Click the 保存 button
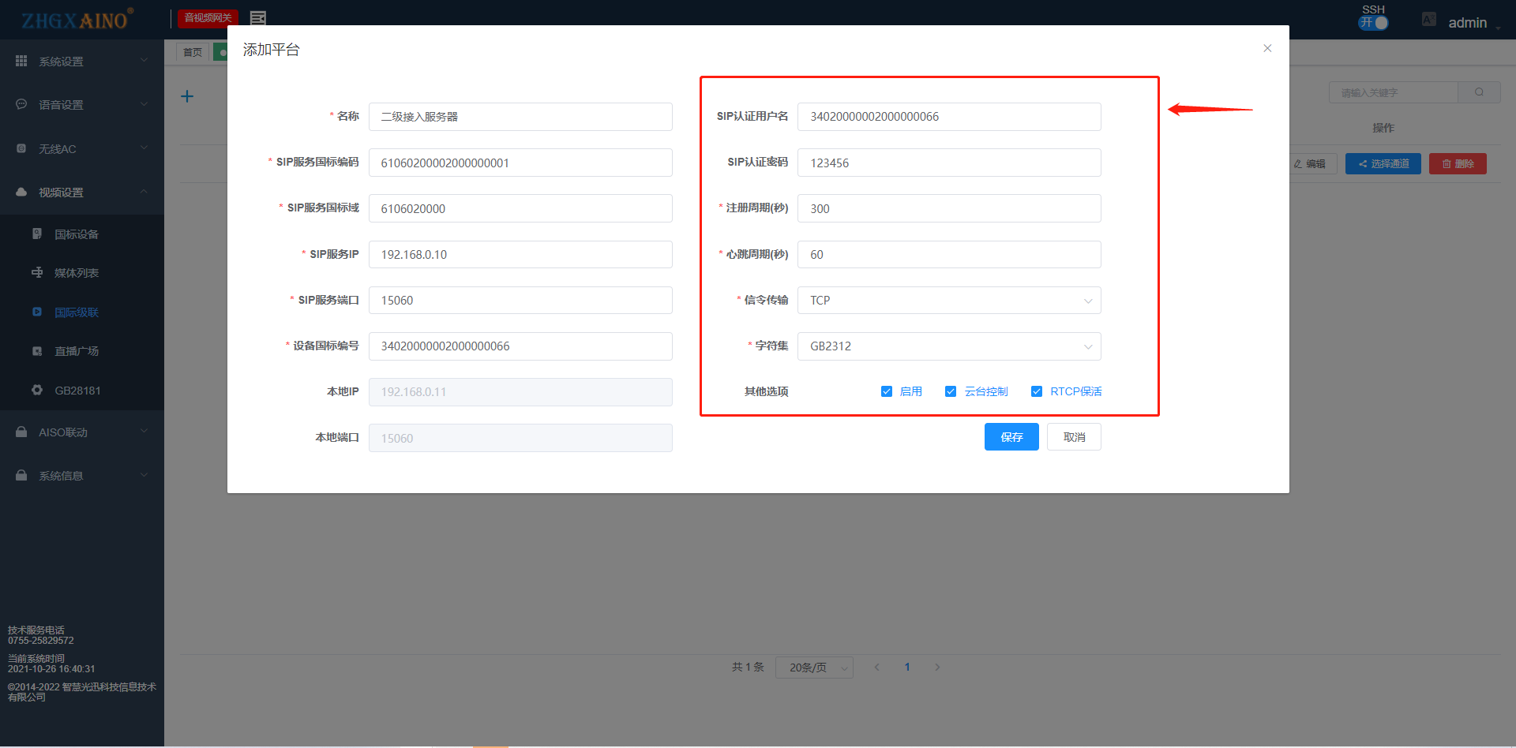Screen dimensions: 1516x748 [1011, 437]
